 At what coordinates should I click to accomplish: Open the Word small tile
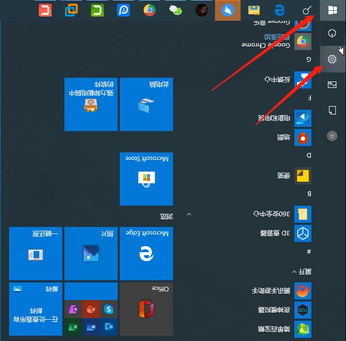pos(91,327)
